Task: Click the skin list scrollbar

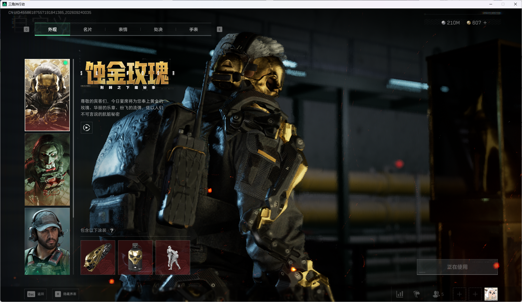Action: point(73,139)
